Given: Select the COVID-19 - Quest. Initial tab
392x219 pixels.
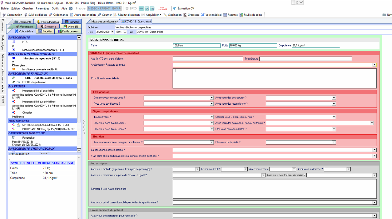Looking at the screenshot, I should point(136,21).
